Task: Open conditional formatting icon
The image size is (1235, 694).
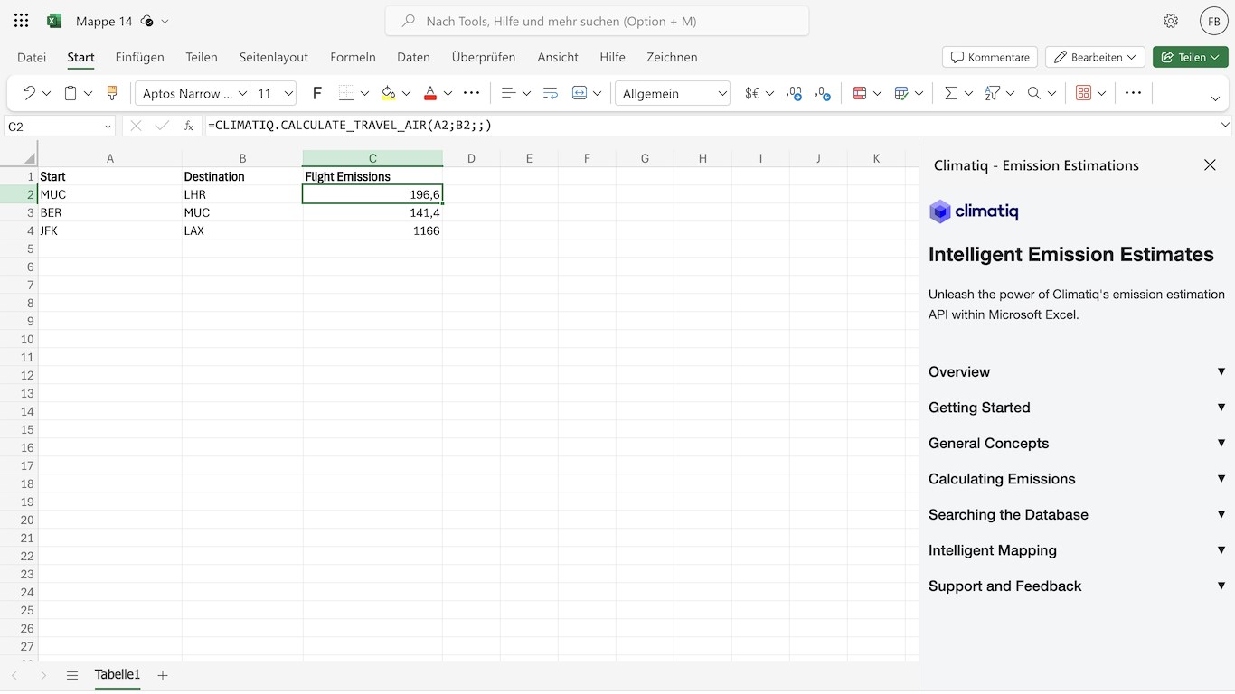Action: 860,93
